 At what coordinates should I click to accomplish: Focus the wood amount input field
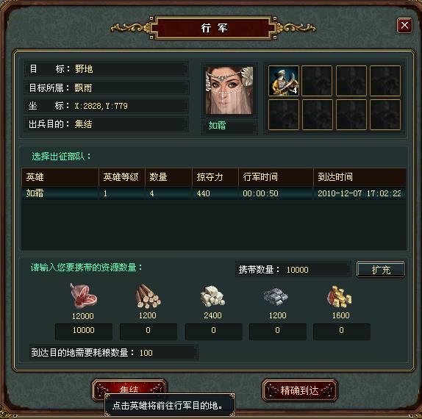(149, 331)
